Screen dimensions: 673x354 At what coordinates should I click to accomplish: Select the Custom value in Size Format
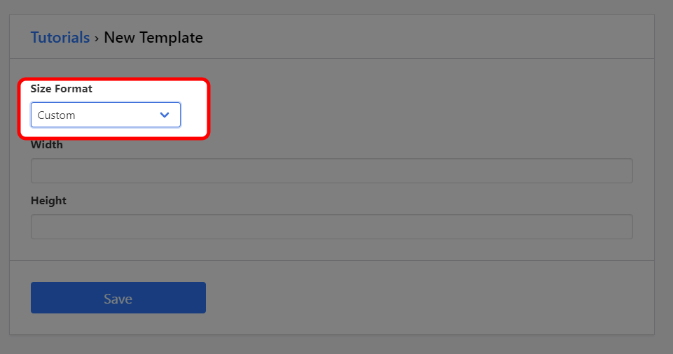tap(57, 115)
